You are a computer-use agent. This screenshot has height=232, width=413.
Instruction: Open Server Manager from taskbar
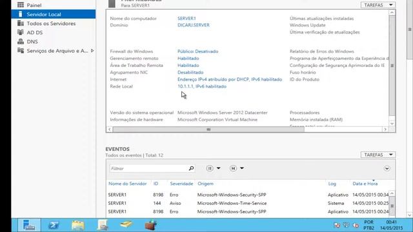(x=29, y=225)
